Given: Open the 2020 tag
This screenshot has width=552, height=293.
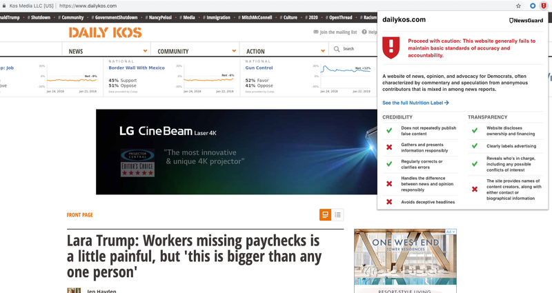Looking at the screenshot, I should click(312, 17).
